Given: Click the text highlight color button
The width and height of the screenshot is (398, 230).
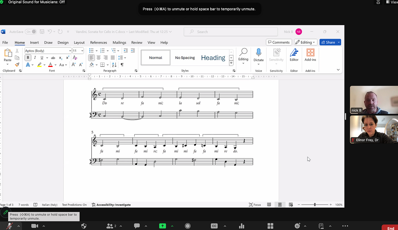Looking at the screenshot, I should 39,65.
